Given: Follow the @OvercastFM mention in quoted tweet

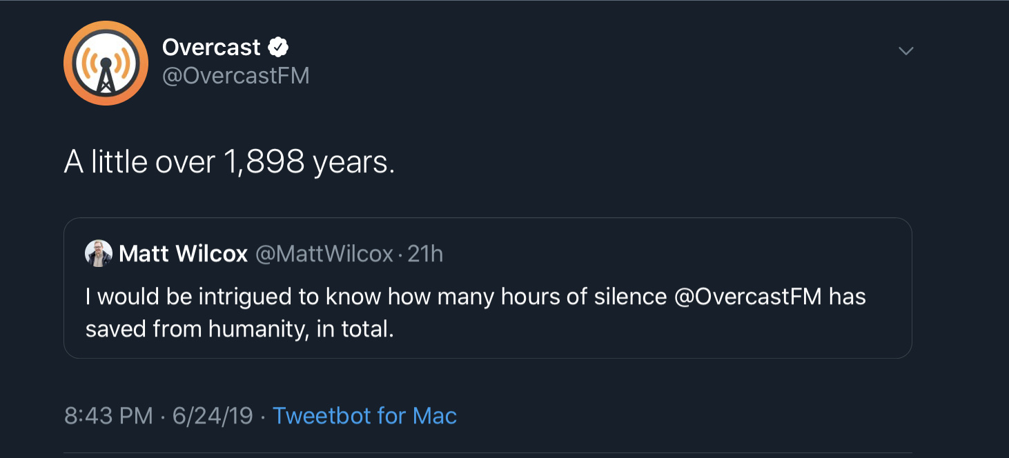Looking at the screenshot, I should pos(747,297).
